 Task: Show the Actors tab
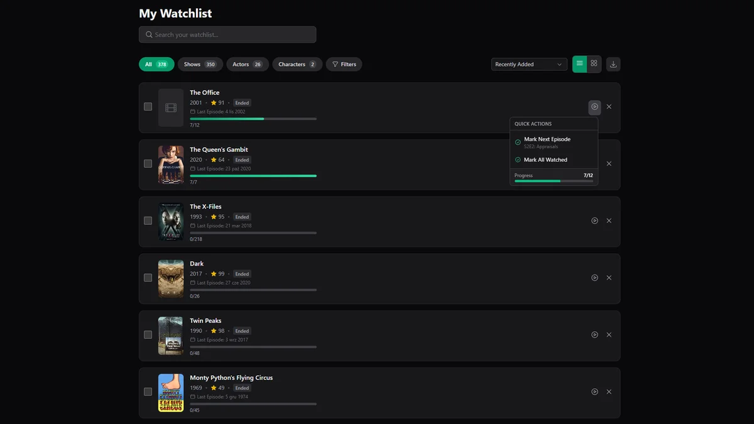click(x=247, y=64)
